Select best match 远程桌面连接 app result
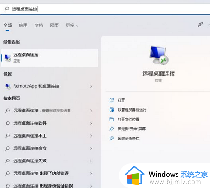The image size is (210, 188). pyautogui.click(x=50, y=58)
